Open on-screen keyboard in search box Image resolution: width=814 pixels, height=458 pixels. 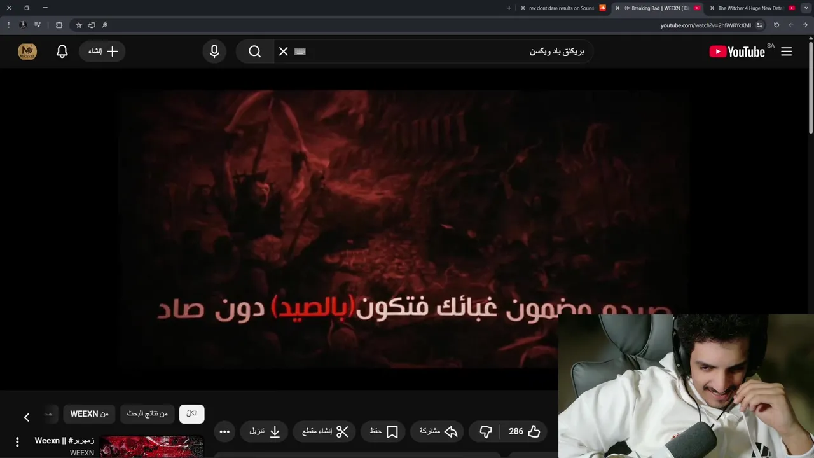[x=300, y=52]
